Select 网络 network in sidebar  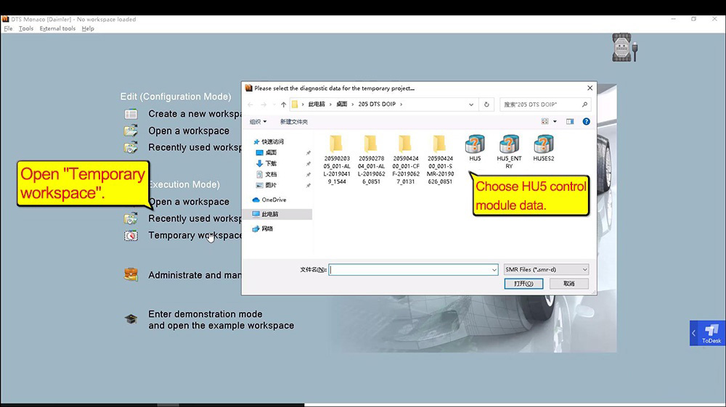click(266, 229)
